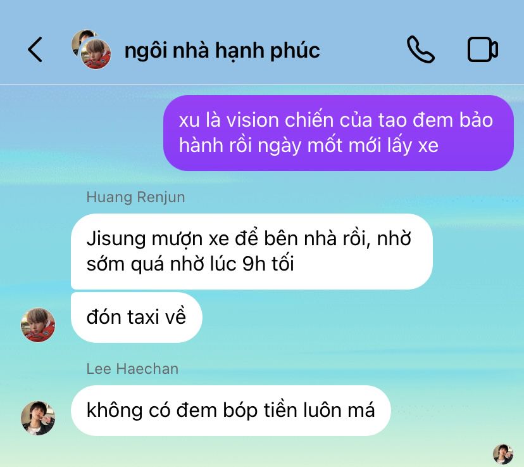Screen dimensions: 524x467
Task: Select the 'đón taxi về' message bubble
Action: point(136,317)
